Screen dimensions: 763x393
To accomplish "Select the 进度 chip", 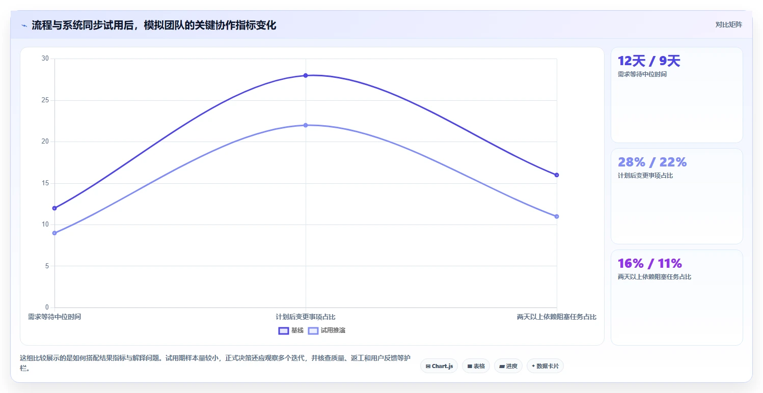I will pyautogui.click(x=508, y=366).
